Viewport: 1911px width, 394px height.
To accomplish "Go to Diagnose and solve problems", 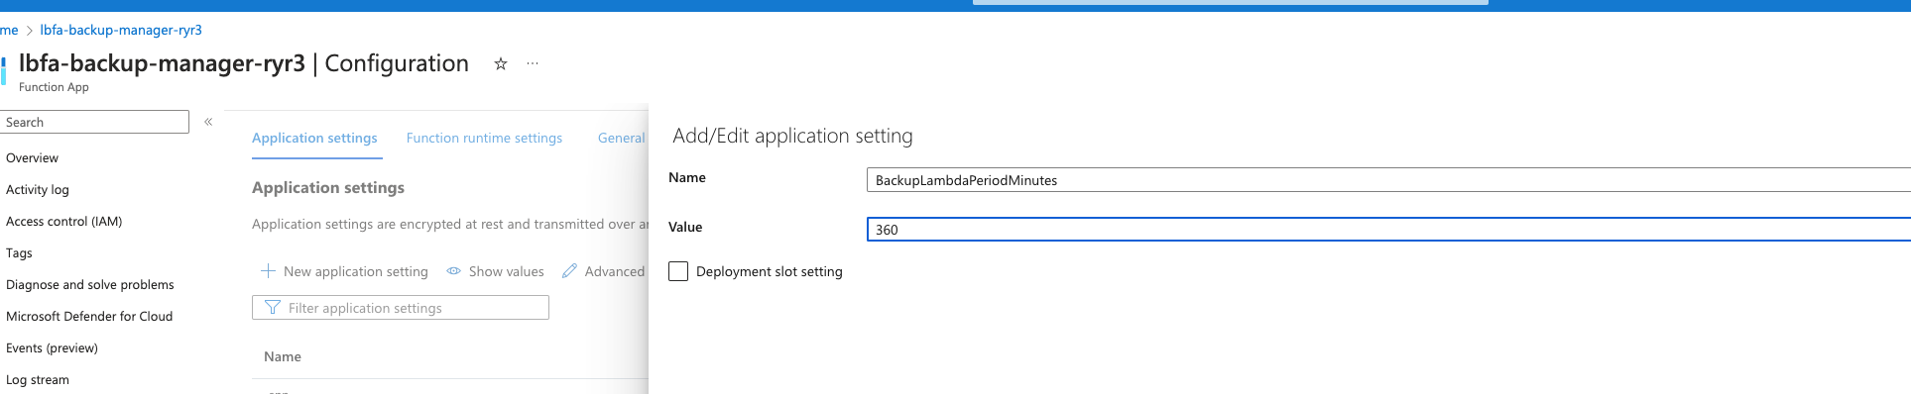I will click(90, 285).
